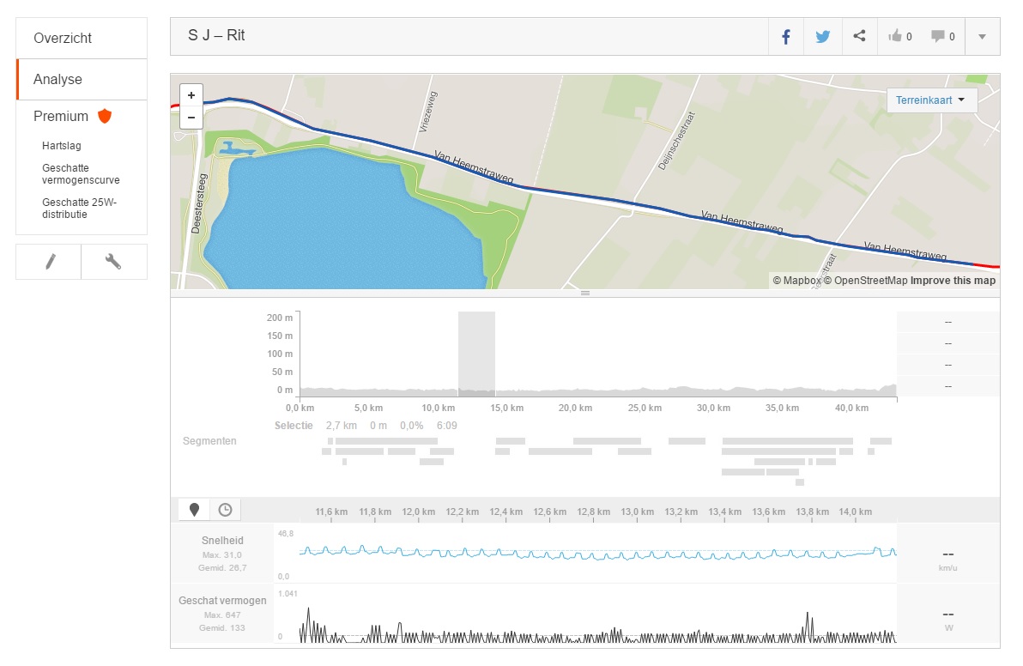Viewport: 1023px width, 666px height.
Task: Open the wrench tools icon
Action: click(x=113, y=262)
